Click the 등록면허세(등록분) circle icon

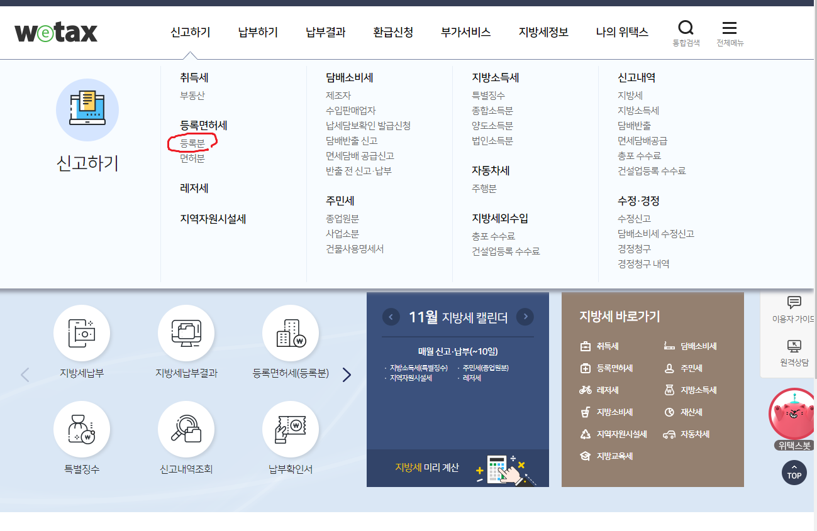(x=291, y=334)
